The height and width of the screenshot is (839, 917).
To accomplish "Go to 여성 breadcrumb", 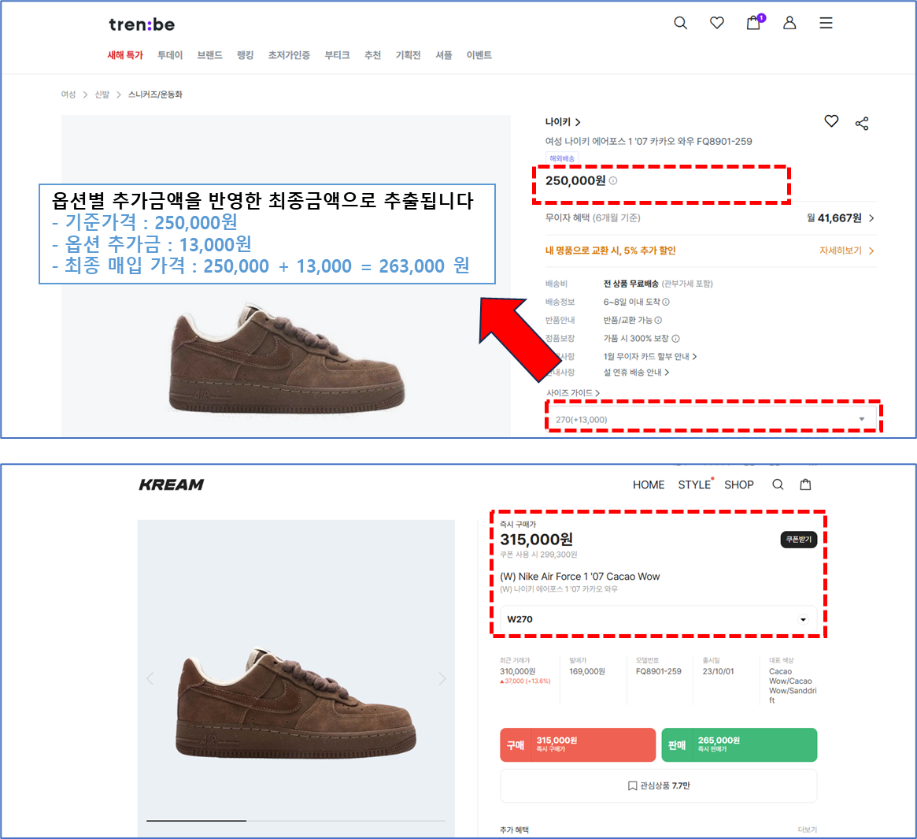I will [x=68, y=95].
